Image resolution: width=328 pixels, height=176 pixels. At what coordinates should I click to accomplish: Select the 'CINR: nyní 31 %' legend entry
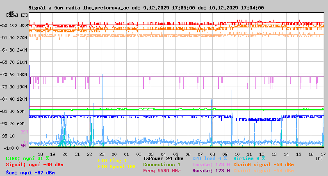[x=27, y=158]
